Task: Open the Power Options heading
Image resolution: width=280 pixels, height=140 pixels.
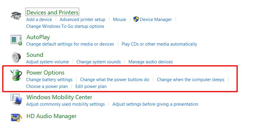Action: coord(45,73)
